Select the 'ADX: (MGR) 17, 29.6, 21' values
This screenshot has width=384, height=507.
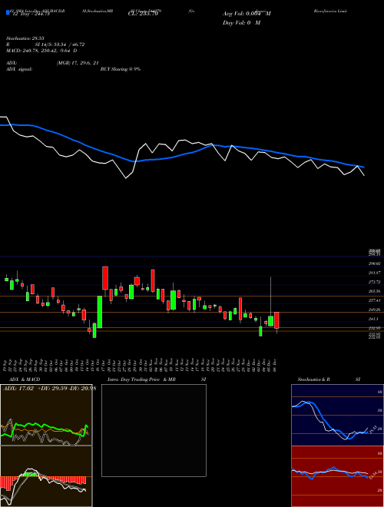point(52,63)
